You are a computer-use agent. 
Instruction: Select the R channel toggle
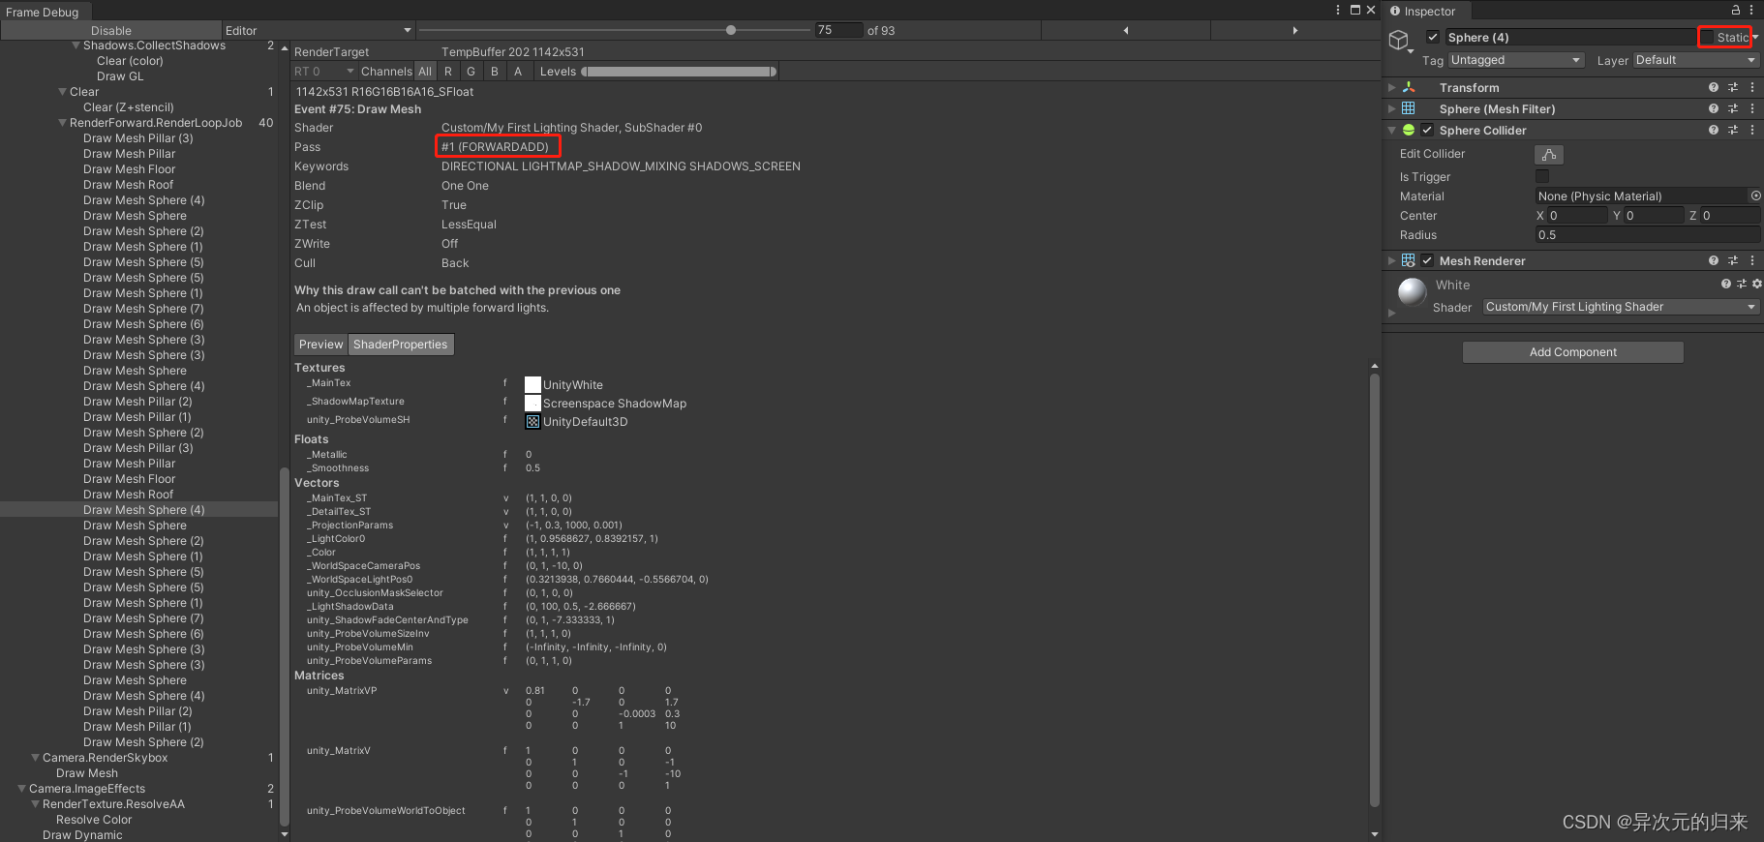click(x=448, y=71)
